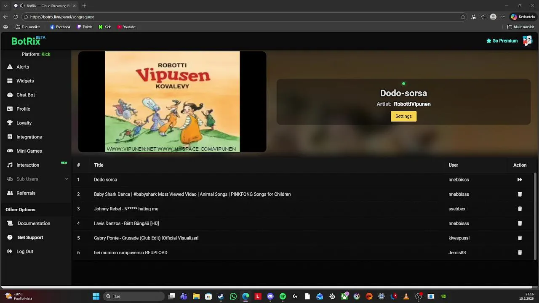
Task: Click the Vipusen video thumbnail
Action: click(172, 102)
